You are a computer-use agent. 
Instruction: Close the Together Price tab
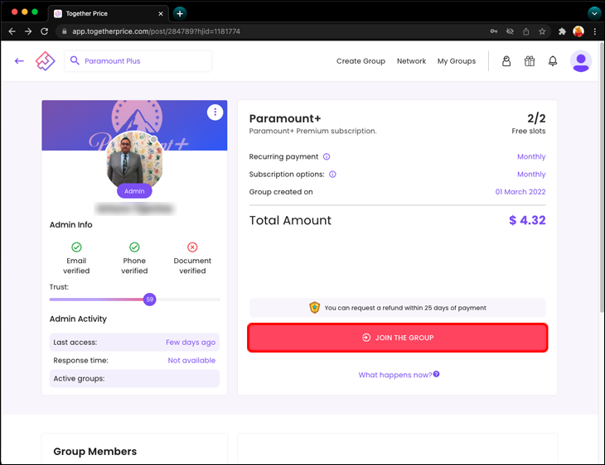coord(161,13)
